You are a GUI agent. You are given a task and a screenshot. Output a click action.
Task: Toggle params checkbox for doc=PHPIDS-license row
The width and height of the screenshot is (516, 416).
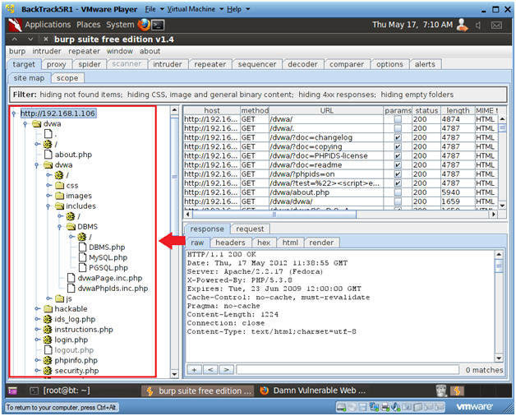point(398,155)
